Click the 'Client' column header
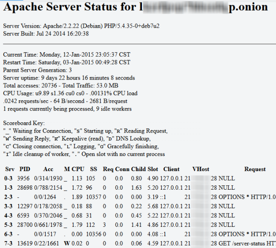Image resolution: width=276 pixels, height=248 pixels. pyautogui.click(x=171, y=169)
